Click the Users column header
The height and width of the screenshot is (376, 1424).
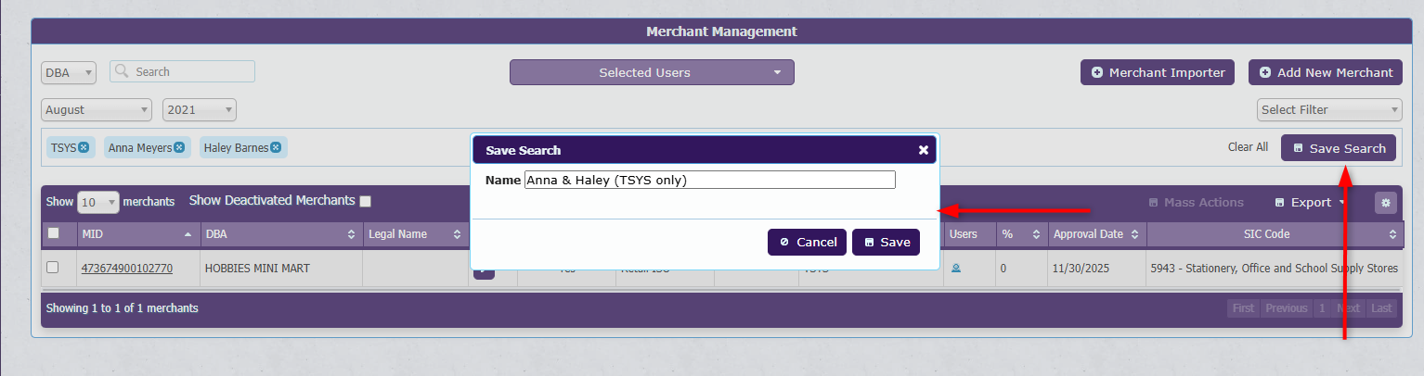[x=969, y=234]
